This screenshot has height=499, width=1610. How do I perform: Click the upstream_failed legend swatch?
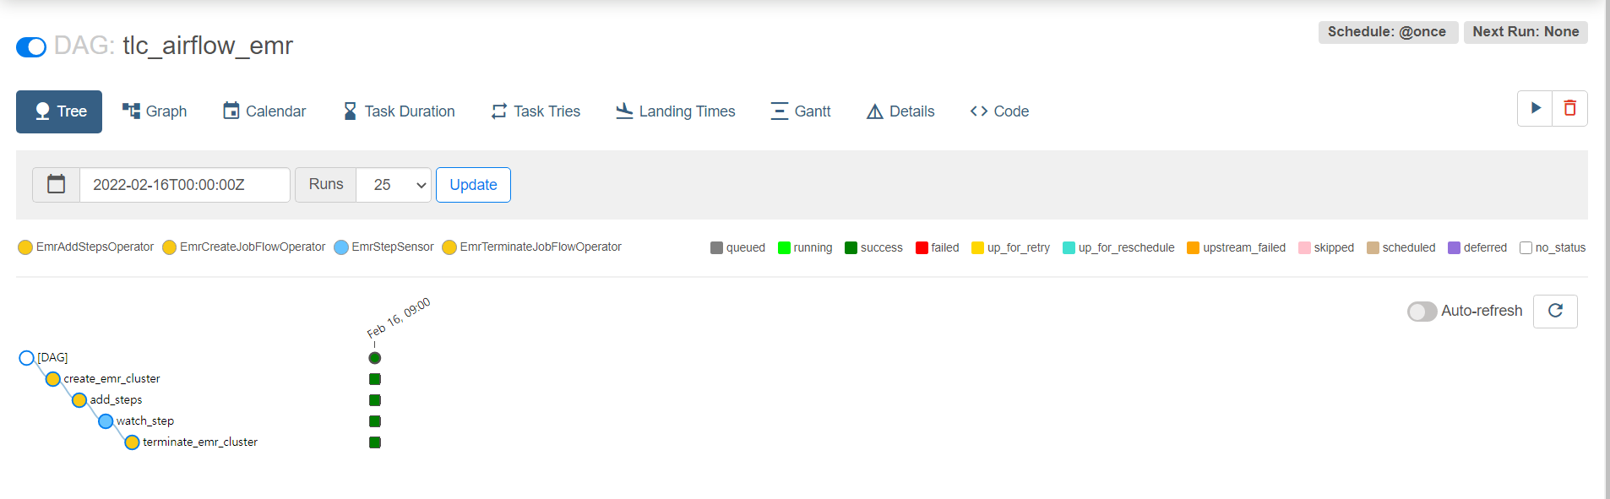tap(1193, 247)
